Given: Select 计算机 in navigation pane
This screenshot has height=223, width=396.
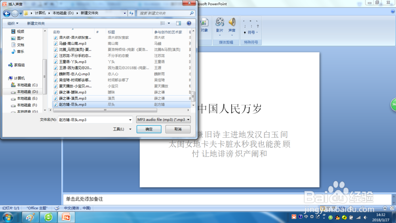Looking at the screenshot, I should click(x=17, y=78).
